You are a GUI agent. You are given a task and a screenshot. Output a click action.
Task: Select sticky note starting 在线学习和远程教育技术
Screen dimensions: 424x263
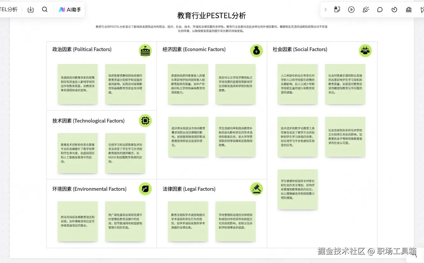click(x=125, y=153)
